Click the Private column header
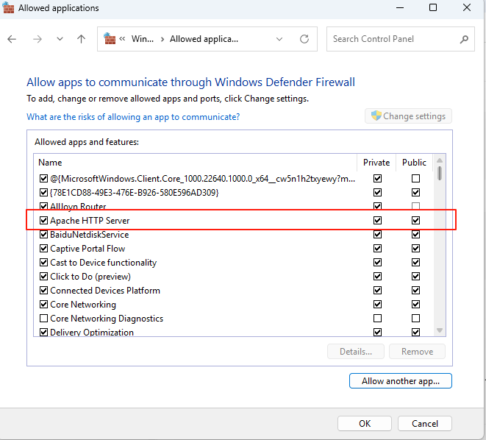Screen dimensions: 486x440 point(376,163)
